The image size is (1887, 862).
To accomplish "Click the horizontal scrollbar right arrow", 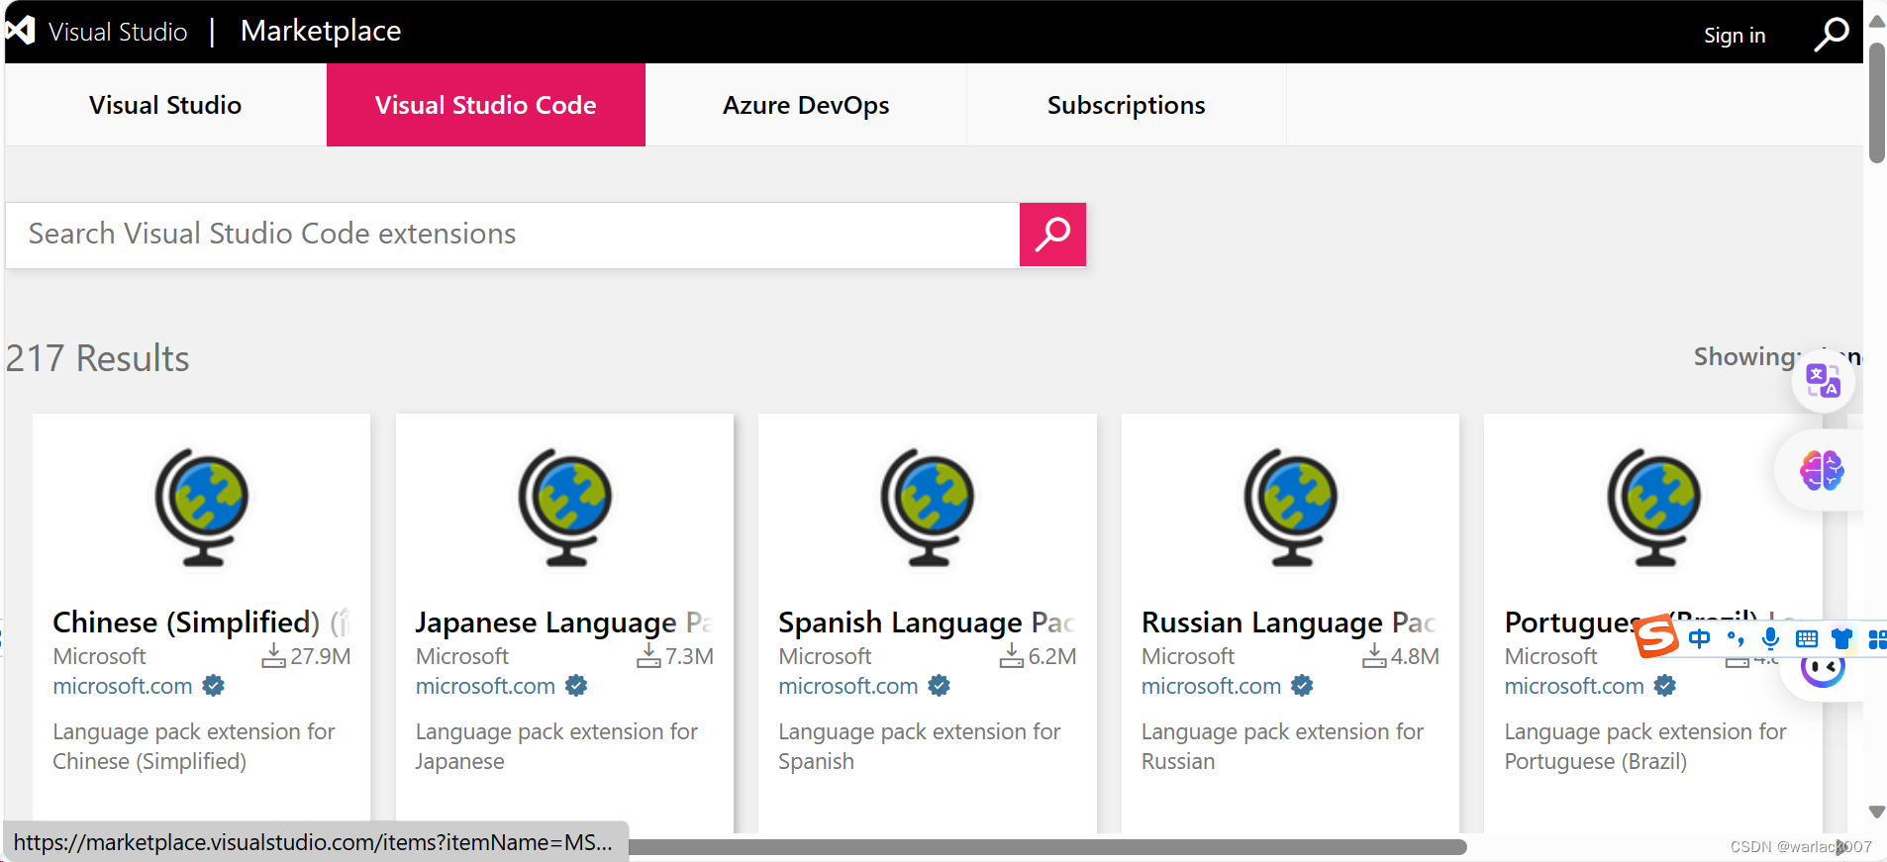I will (1840, 847).
